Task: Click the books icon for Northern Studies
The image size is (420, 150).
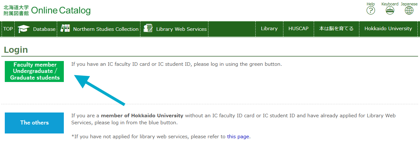Action: (65, 29)
